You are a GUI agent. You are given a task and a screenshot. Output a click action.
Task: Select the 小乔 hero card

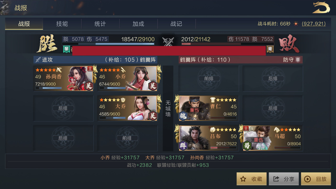click(128, 78)
